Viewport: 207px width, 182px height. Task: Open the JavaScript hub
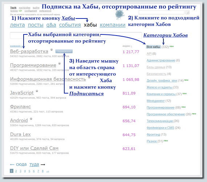coord(22,93)
